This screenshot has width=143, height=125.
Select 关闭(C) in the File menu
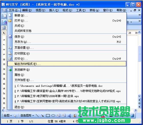coord(67,26)
